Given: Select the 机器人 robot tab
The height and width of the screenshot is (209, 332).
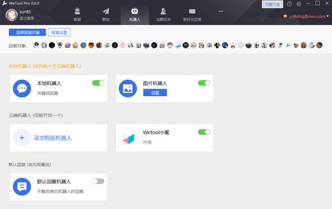Looking at the screenshot, I should [x=135, y=14].
